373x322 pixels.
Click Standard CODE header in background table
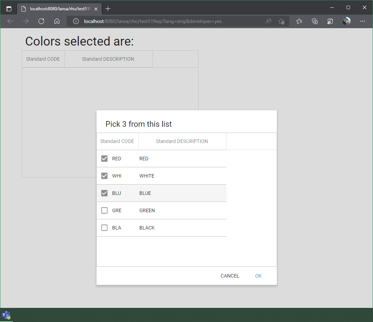(43, 59)
